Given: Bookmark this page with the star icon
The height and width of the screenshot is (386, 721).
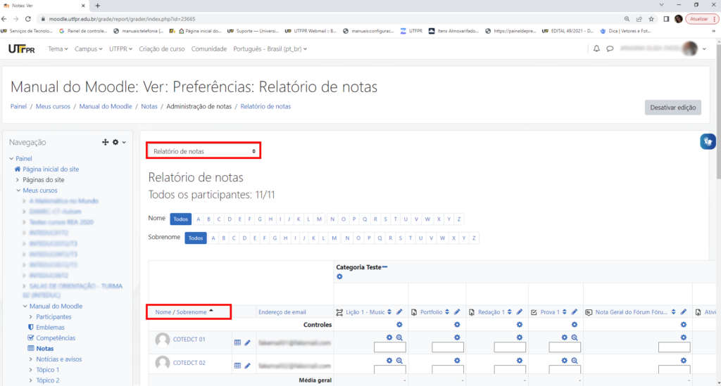Looking at the screenshot, I should [651, 19].
